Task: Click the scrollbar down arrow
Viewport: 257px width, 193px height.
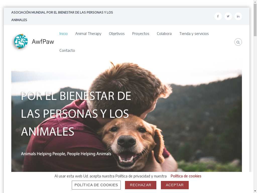Action: pyautogui.click(x=255, y=191)
